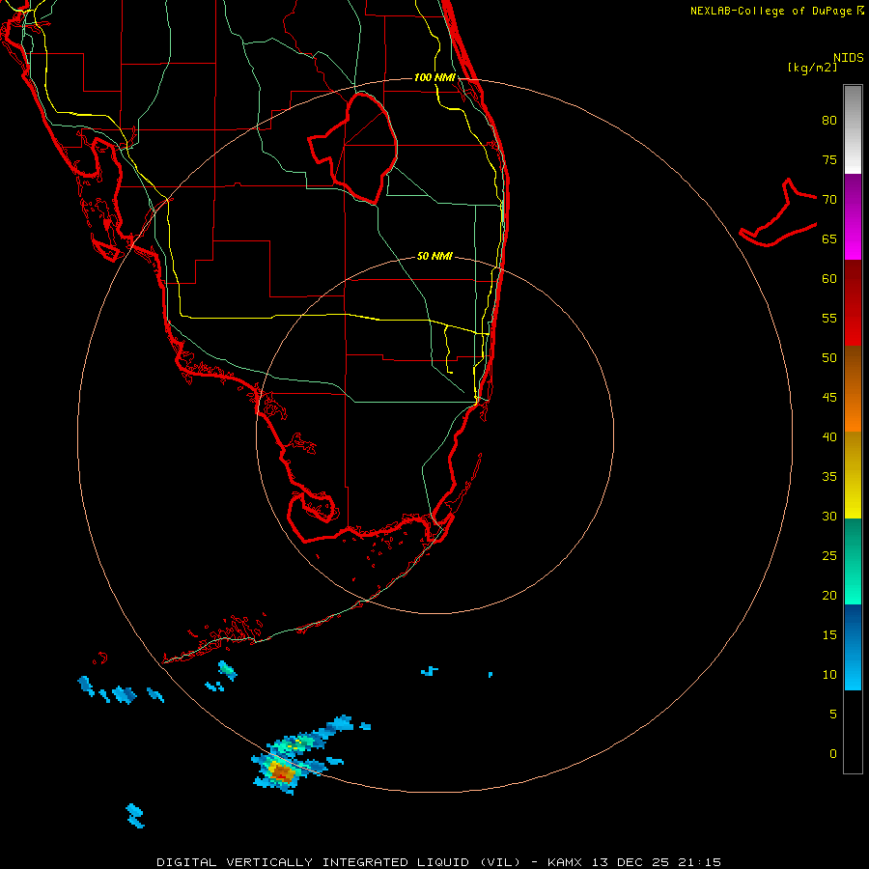Click the blue segment of the color scale

853,647
